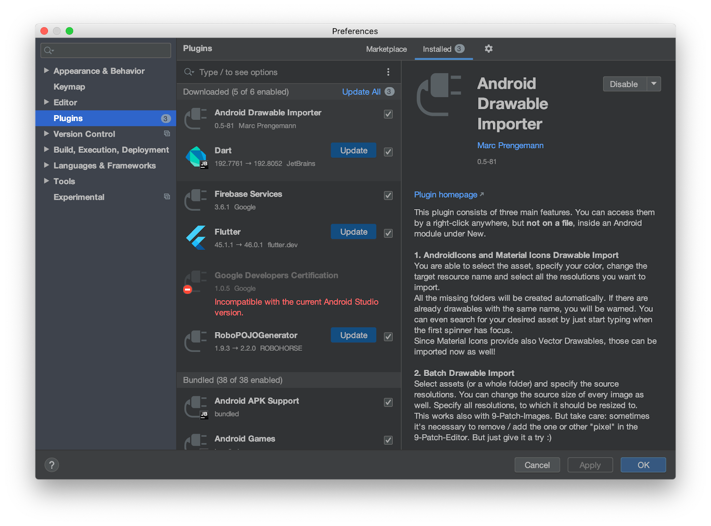Click the magnifier icon in settings search box
This screenshot has height=526, width=711.
(48, 51)
